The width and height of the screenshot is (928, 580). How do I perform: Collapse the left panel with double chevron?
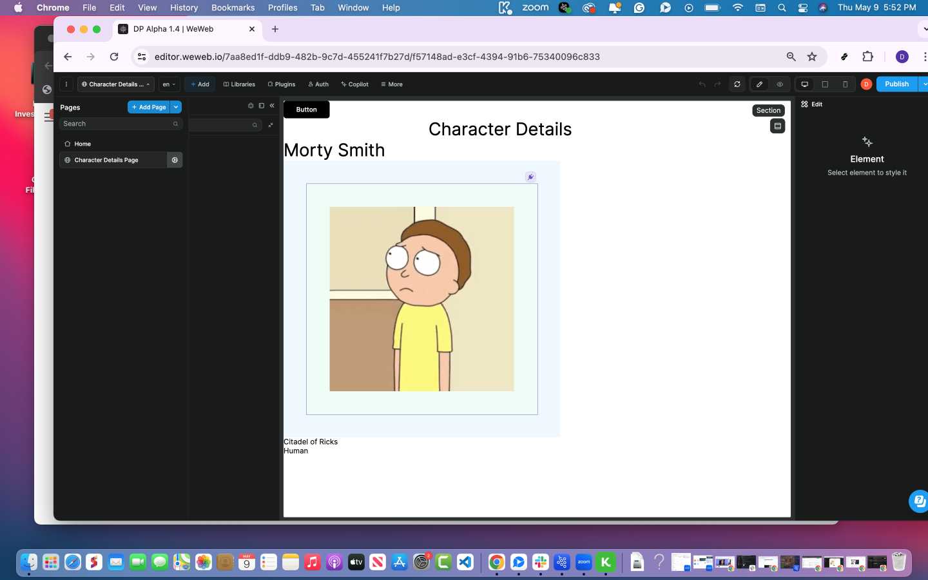(272, 106)
